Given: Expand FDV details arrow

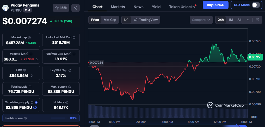Looking at the screenshot, I should (x=32, y=76).
